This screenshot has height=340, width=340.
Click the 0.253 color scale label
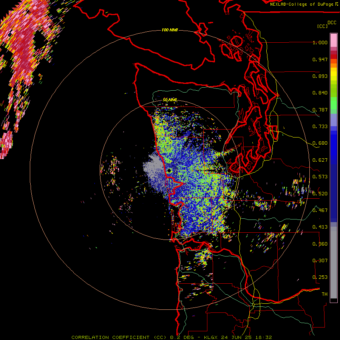click(x=320, y=277)
